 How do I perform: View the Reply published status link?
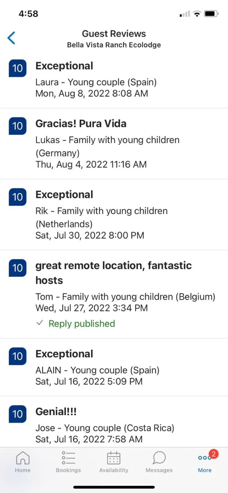click(82, 324)
